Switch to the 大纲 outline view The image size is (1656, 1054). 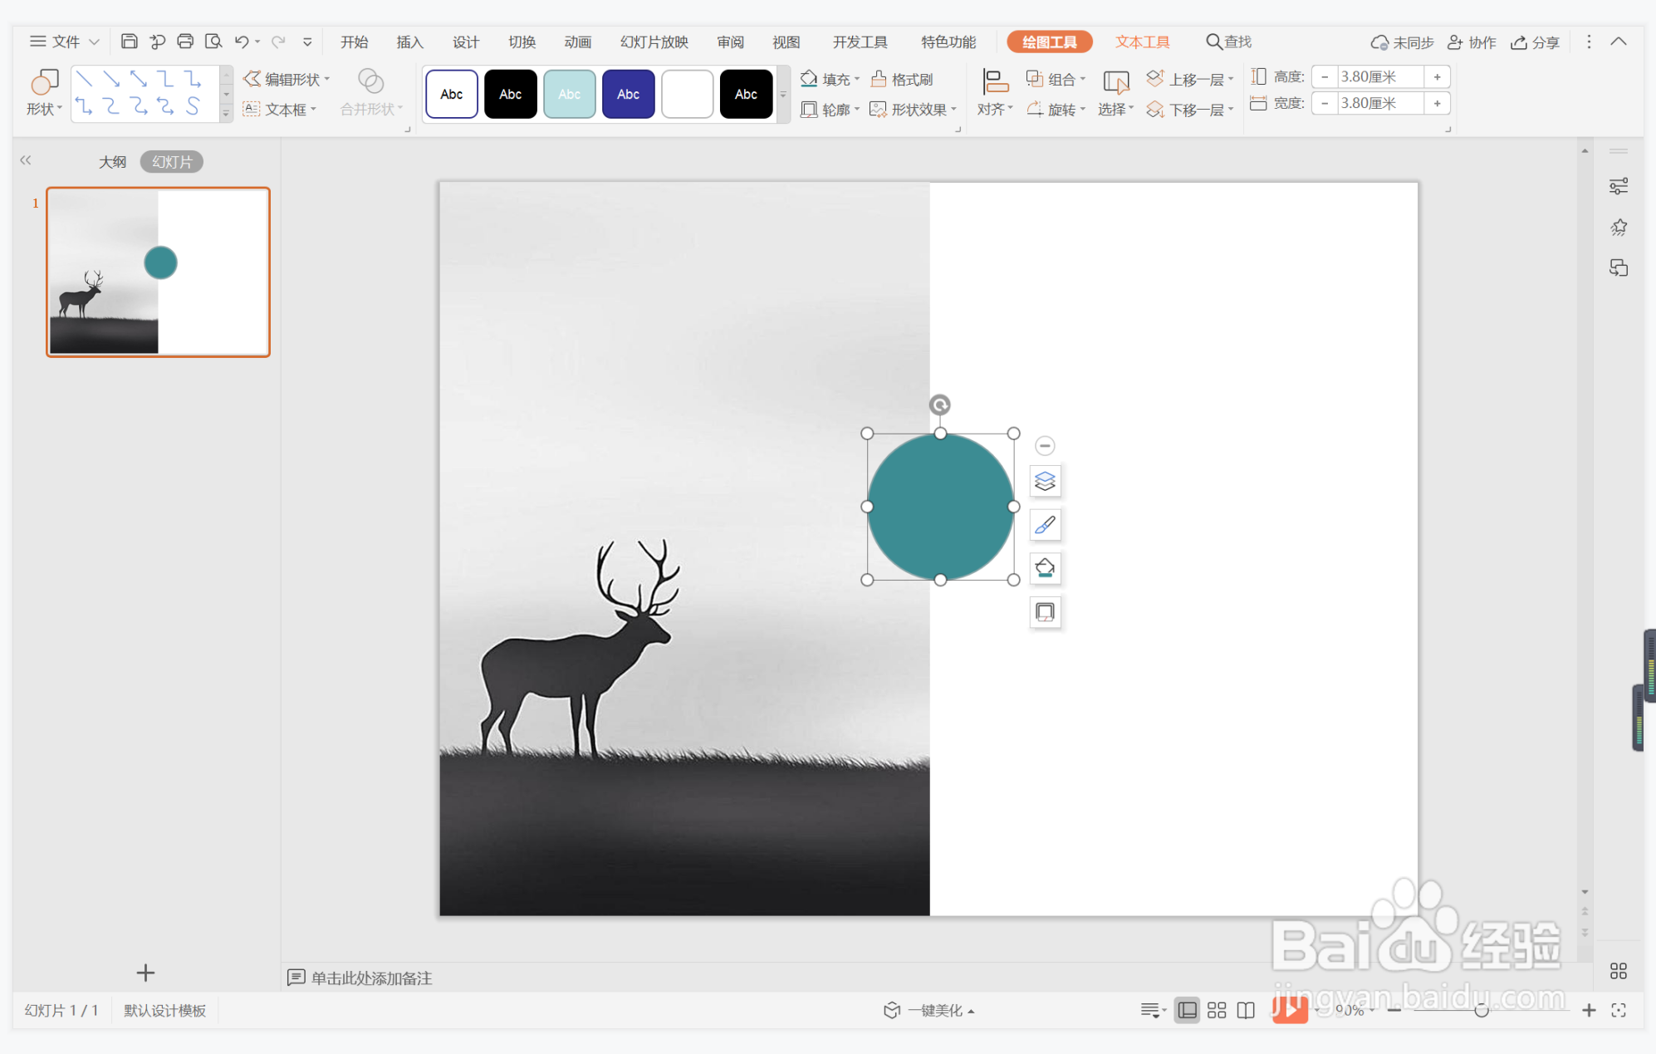coord(112,162)
